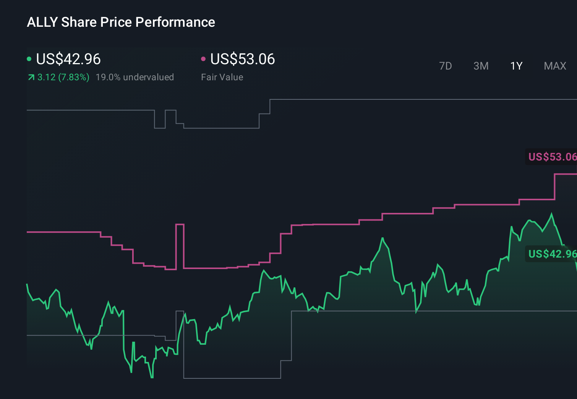Click the 19.0% undervalued label
577x399 pixels.
pyautogui.click(x=135, y=77)
